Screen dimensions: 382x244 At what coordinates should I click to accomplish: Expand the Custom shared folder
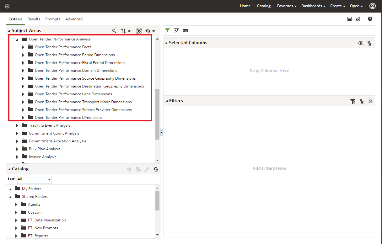coord(16,212)
